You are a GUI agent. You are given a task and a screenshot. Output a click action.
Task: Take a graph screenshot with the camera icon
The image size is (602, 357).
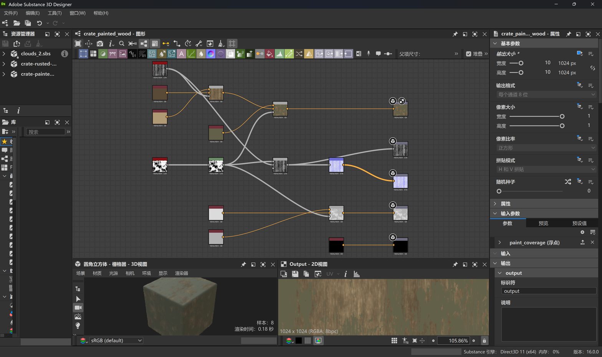point(100,44)
